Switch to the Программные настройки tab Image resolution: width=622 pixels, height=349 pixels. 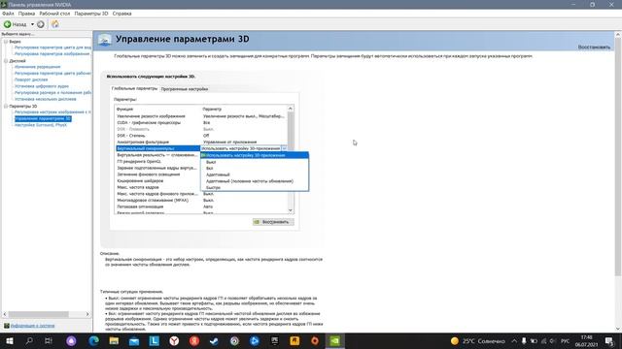(x=185, y=89)
